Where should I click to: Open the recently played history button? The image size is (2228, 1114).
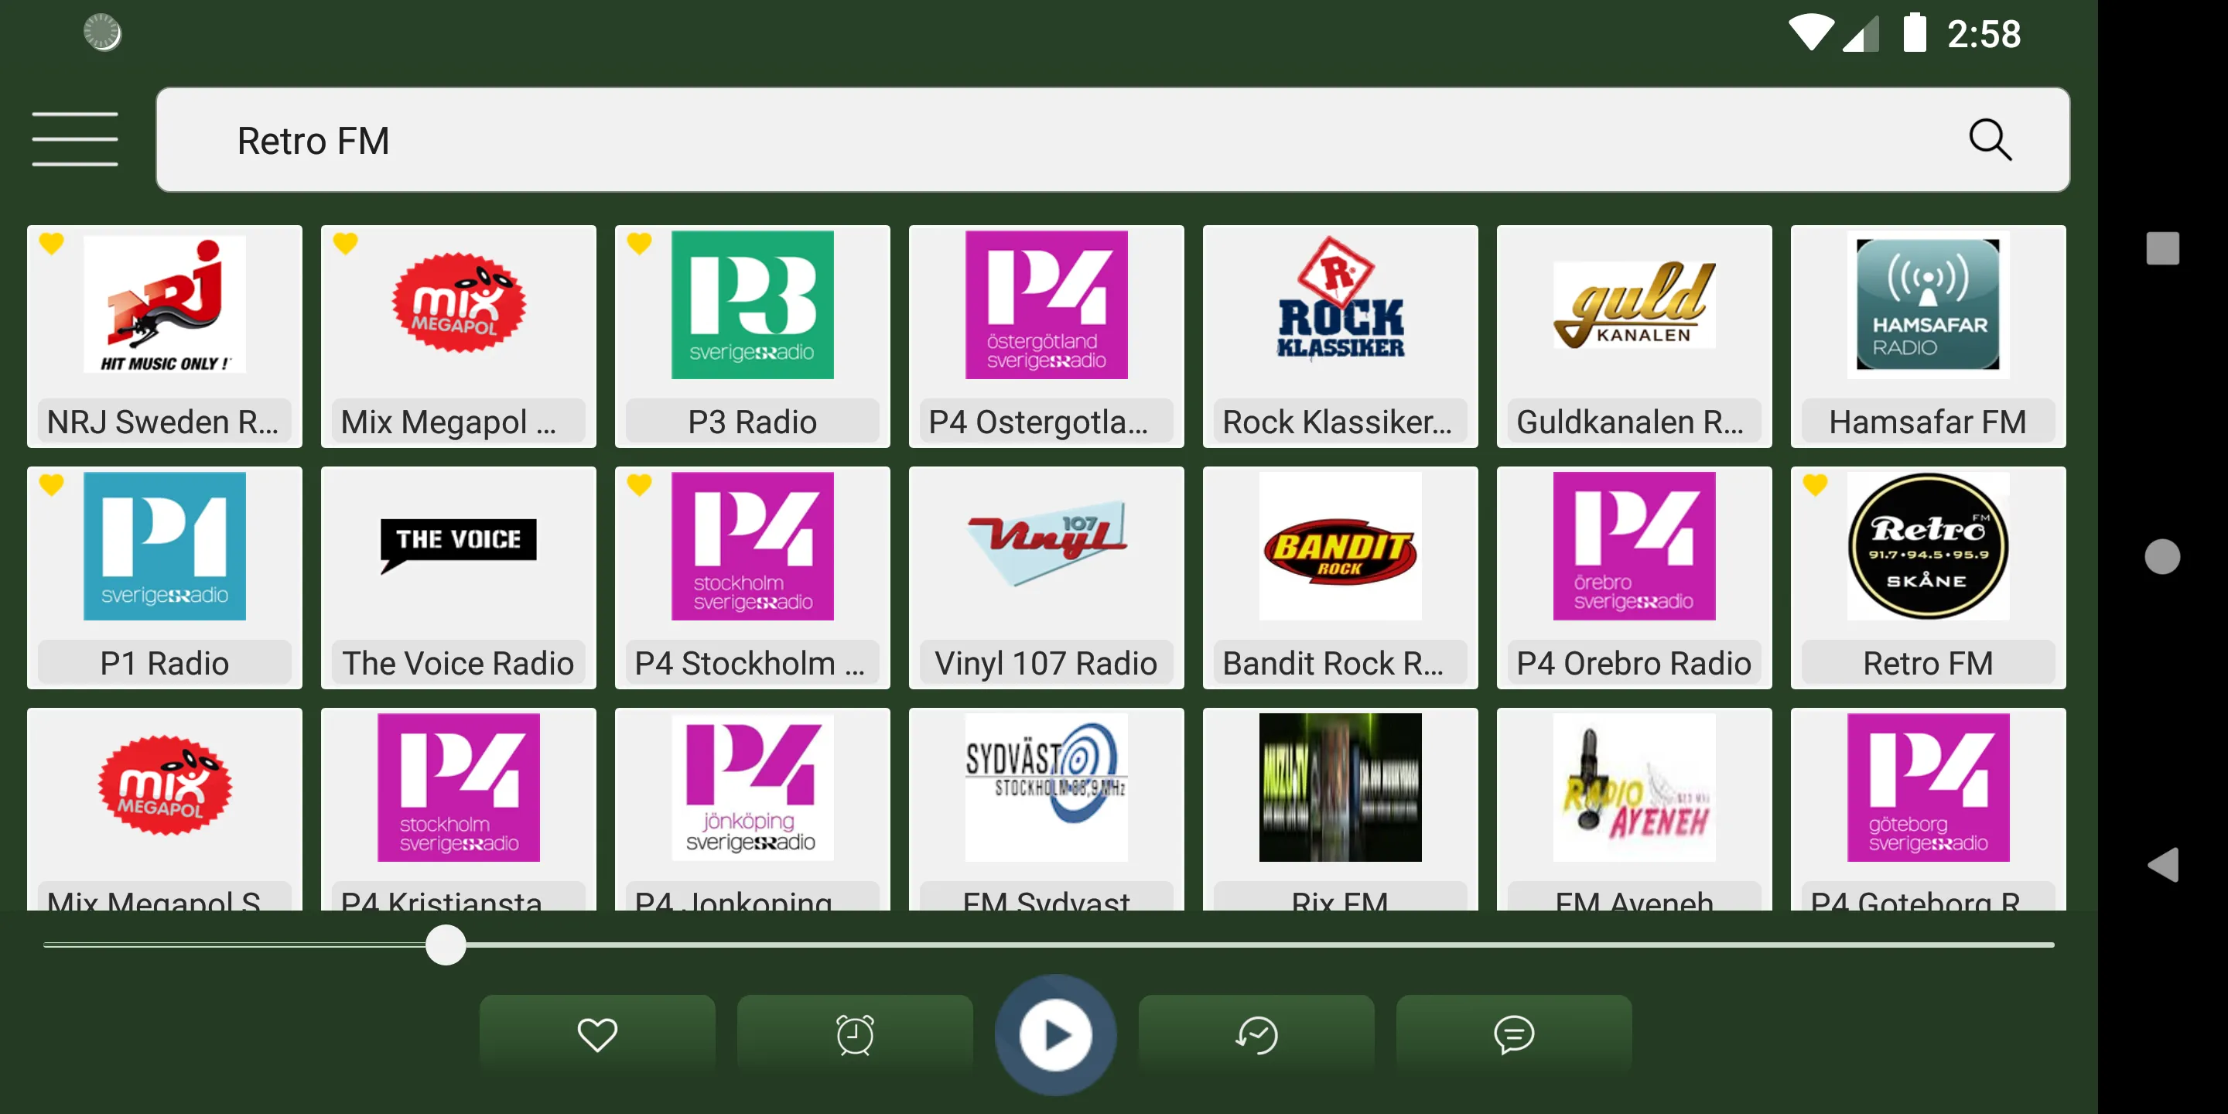coord(1256,1034)
